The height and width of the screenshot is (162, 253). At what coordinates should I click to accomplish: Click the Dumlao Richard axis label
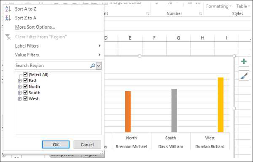tap(210, 147)
